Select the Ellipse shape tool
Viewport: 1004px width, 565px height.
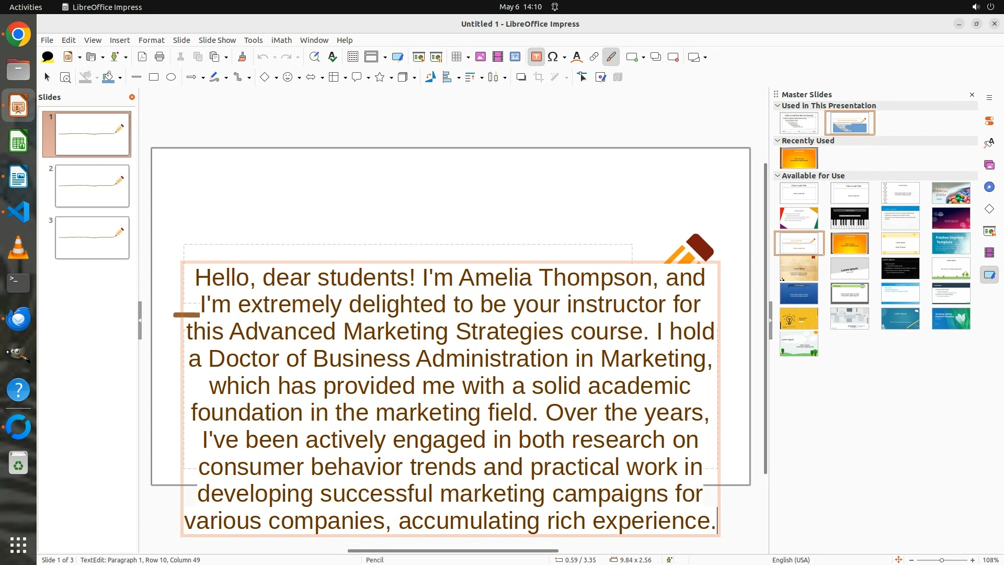(x=171, y=77)
